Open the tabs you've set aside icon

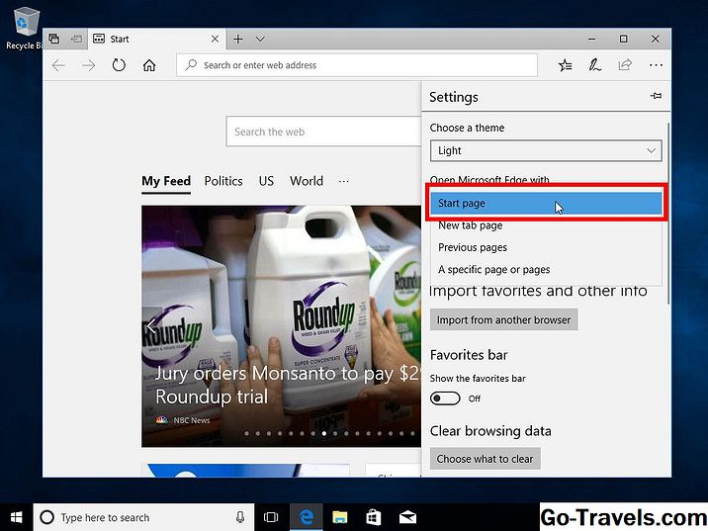click(54, 39)
